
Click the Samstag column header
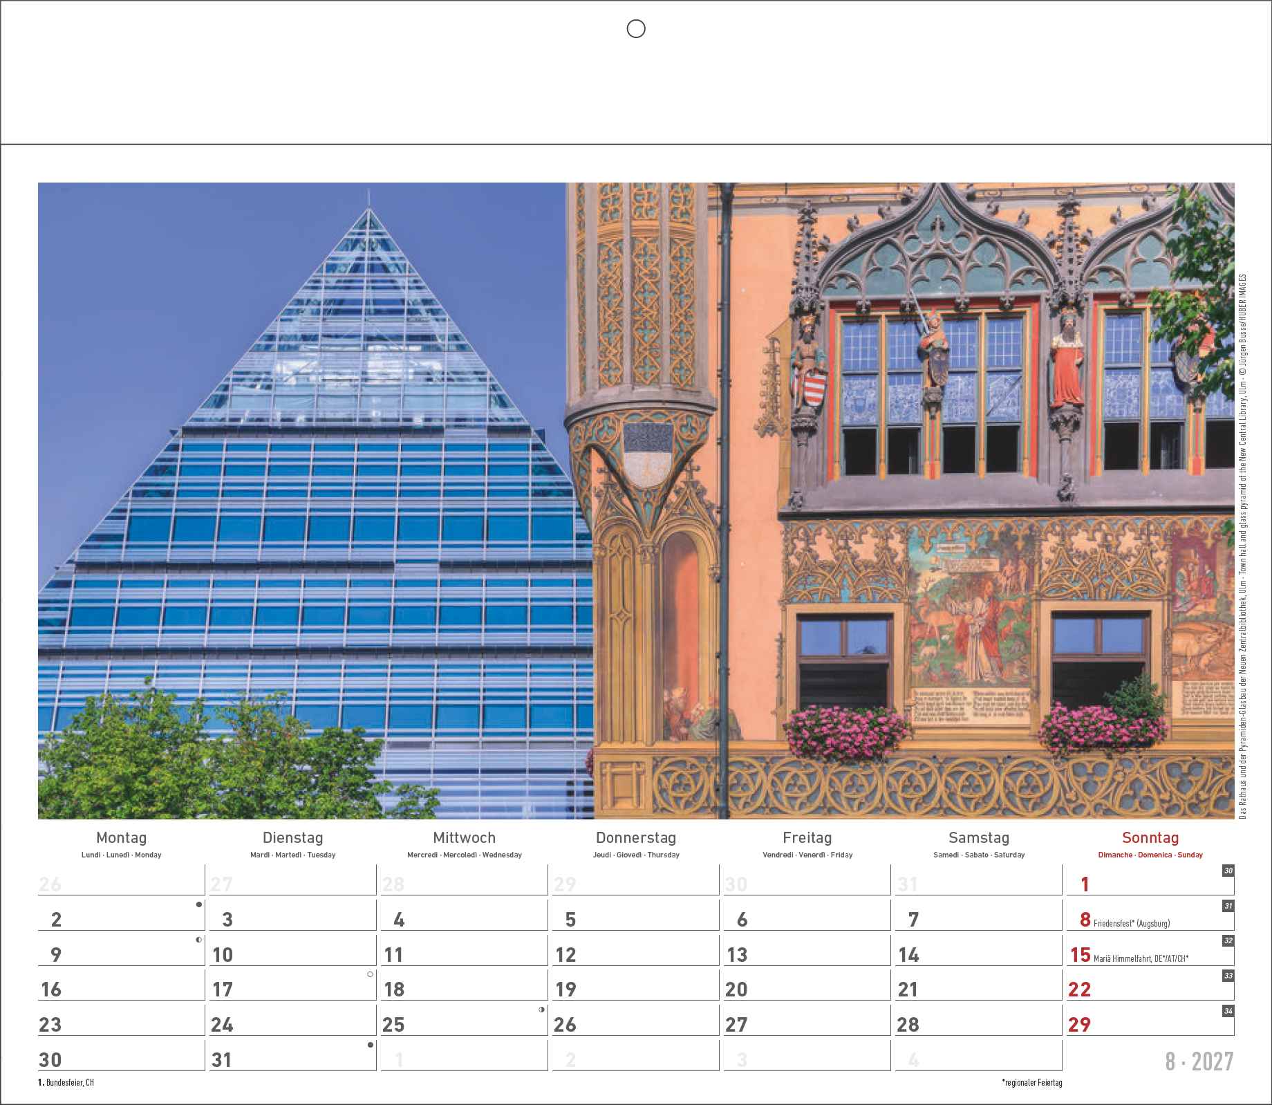point(979,837)
